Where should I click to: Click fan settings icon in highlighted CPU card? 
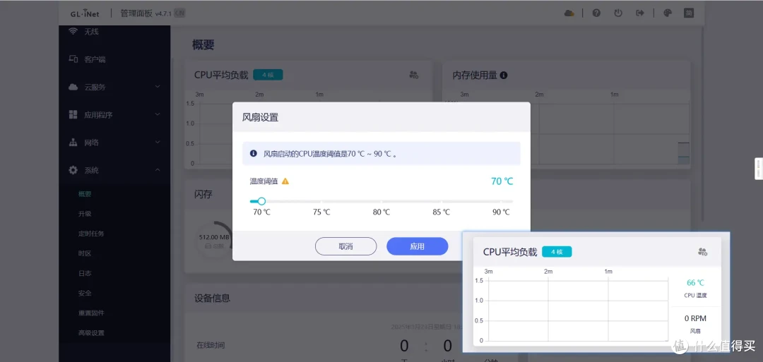click(x=702, y=252)
